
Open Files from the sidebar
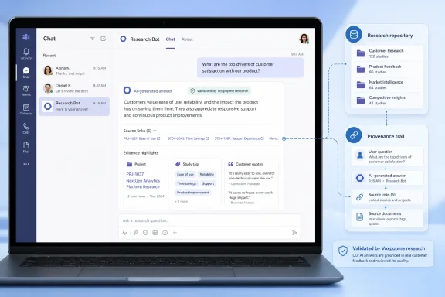click(26, 147)
